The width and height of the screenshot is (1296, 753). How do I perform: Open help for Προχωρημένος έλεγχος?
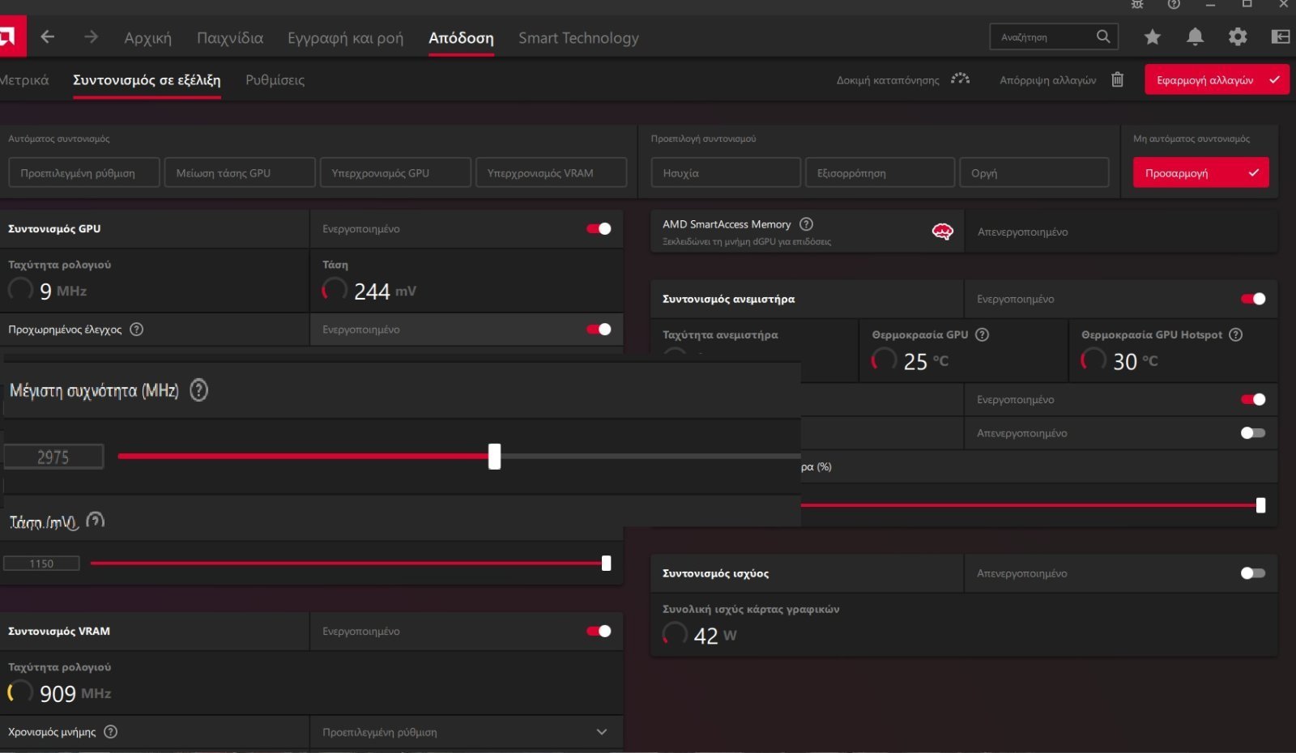click(137, 329)
